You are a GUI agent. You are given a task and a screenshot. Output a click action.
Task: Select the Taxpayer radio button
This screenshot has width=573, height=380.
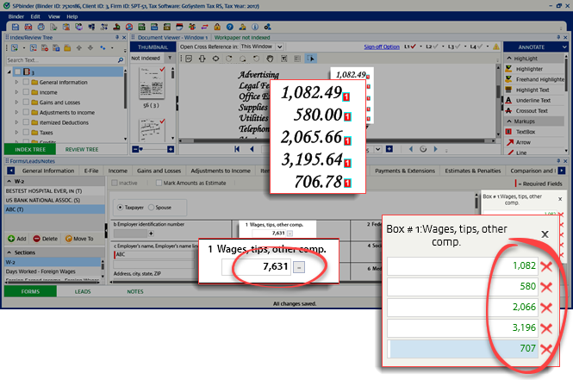tap(118, 209)
